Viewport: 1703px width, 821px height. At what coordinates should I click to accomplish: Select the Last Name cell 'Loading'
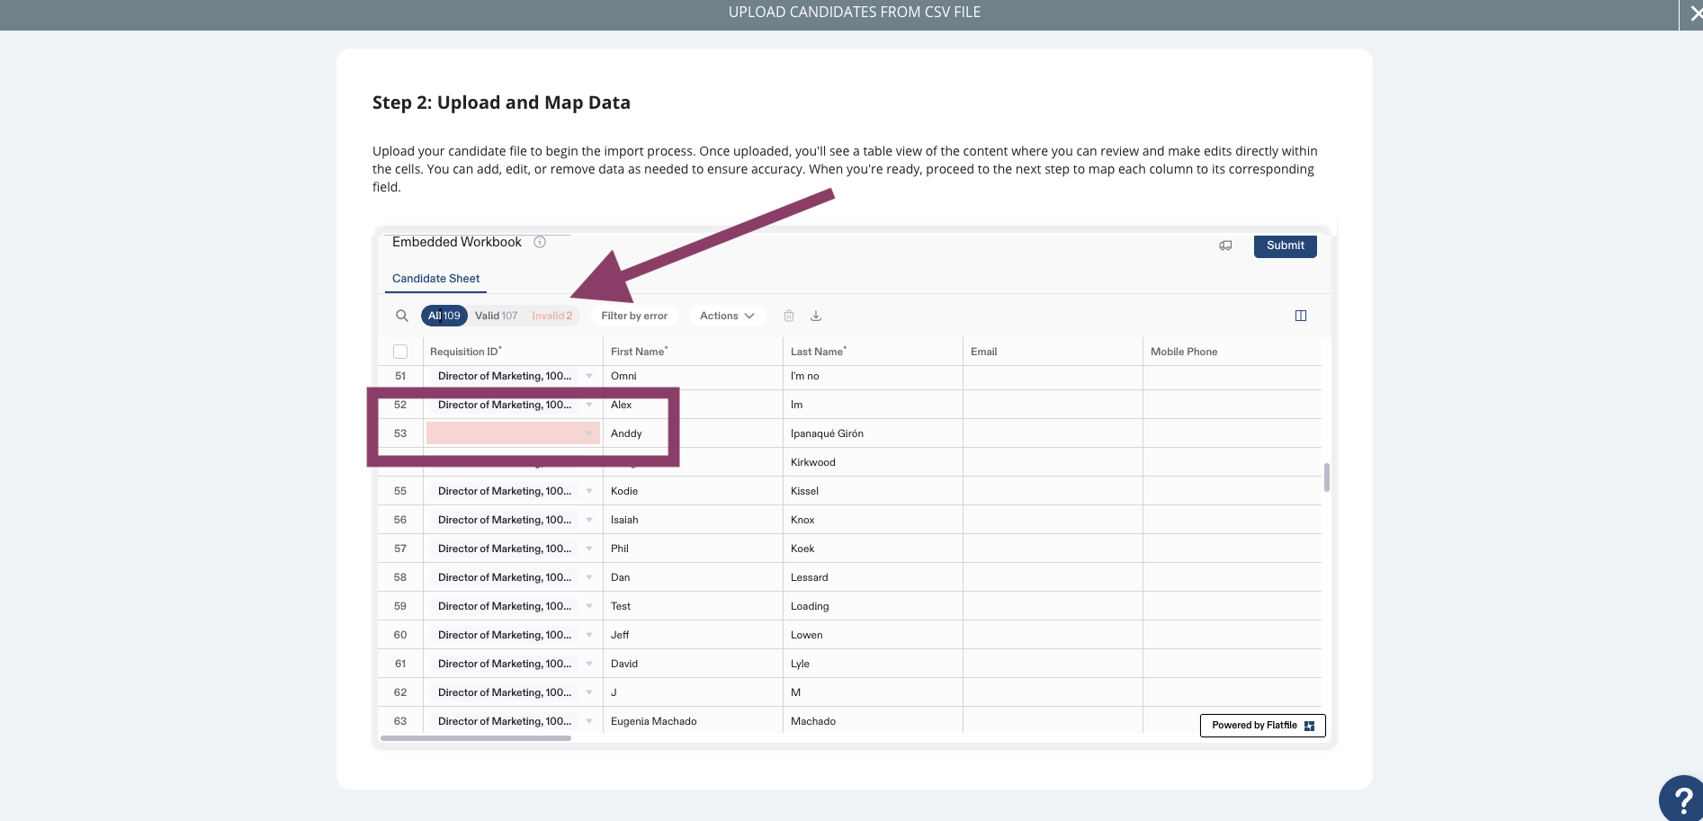click(x=873, y=606)
